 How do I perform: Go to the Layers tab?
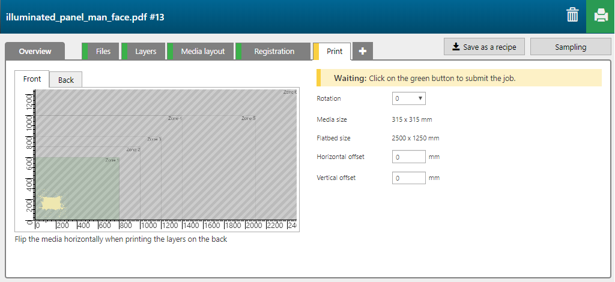(x=145, y=52)
